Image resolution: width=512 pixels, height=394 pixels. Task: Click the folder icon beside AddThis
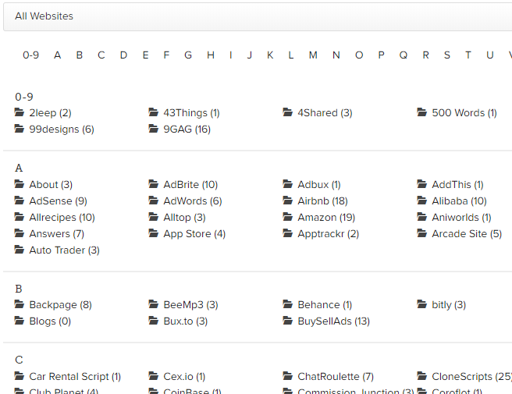point(422,184)
